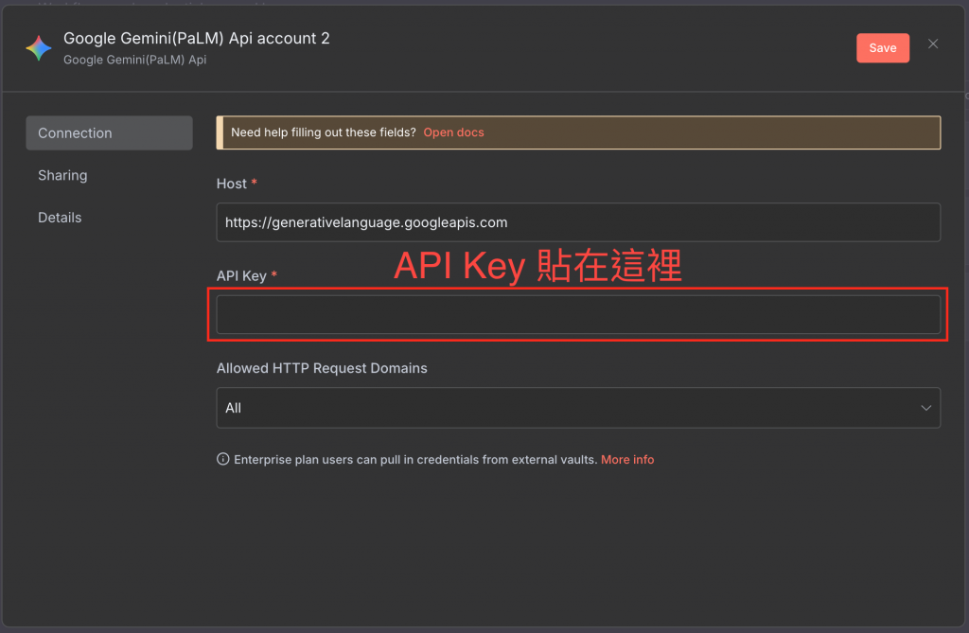Image resolution: width=969 pixels, height=633 pixels.
Task: Click the Save button
Action: point(882,48)
